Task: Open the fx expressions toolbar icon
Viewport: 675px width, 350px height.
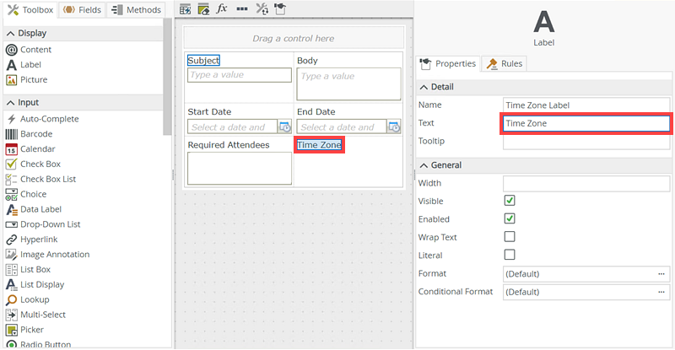Action: pos(222,8)
